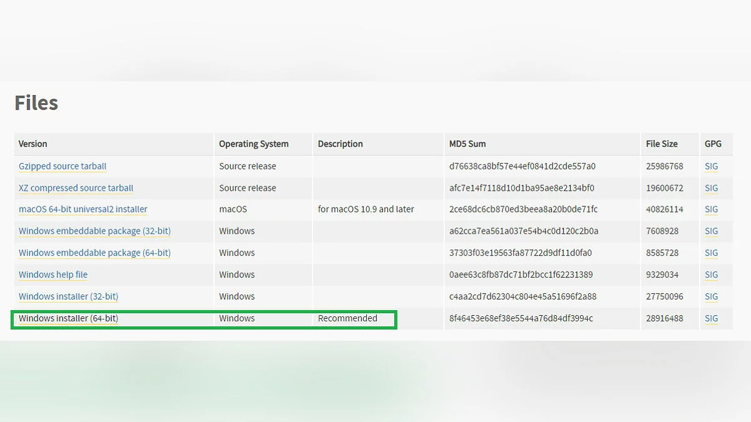The image size is (751, 422).
Task: Select MD5 sum 8f46453e68ef38e5544a76d84df3994c
Action: pos(521,318)
